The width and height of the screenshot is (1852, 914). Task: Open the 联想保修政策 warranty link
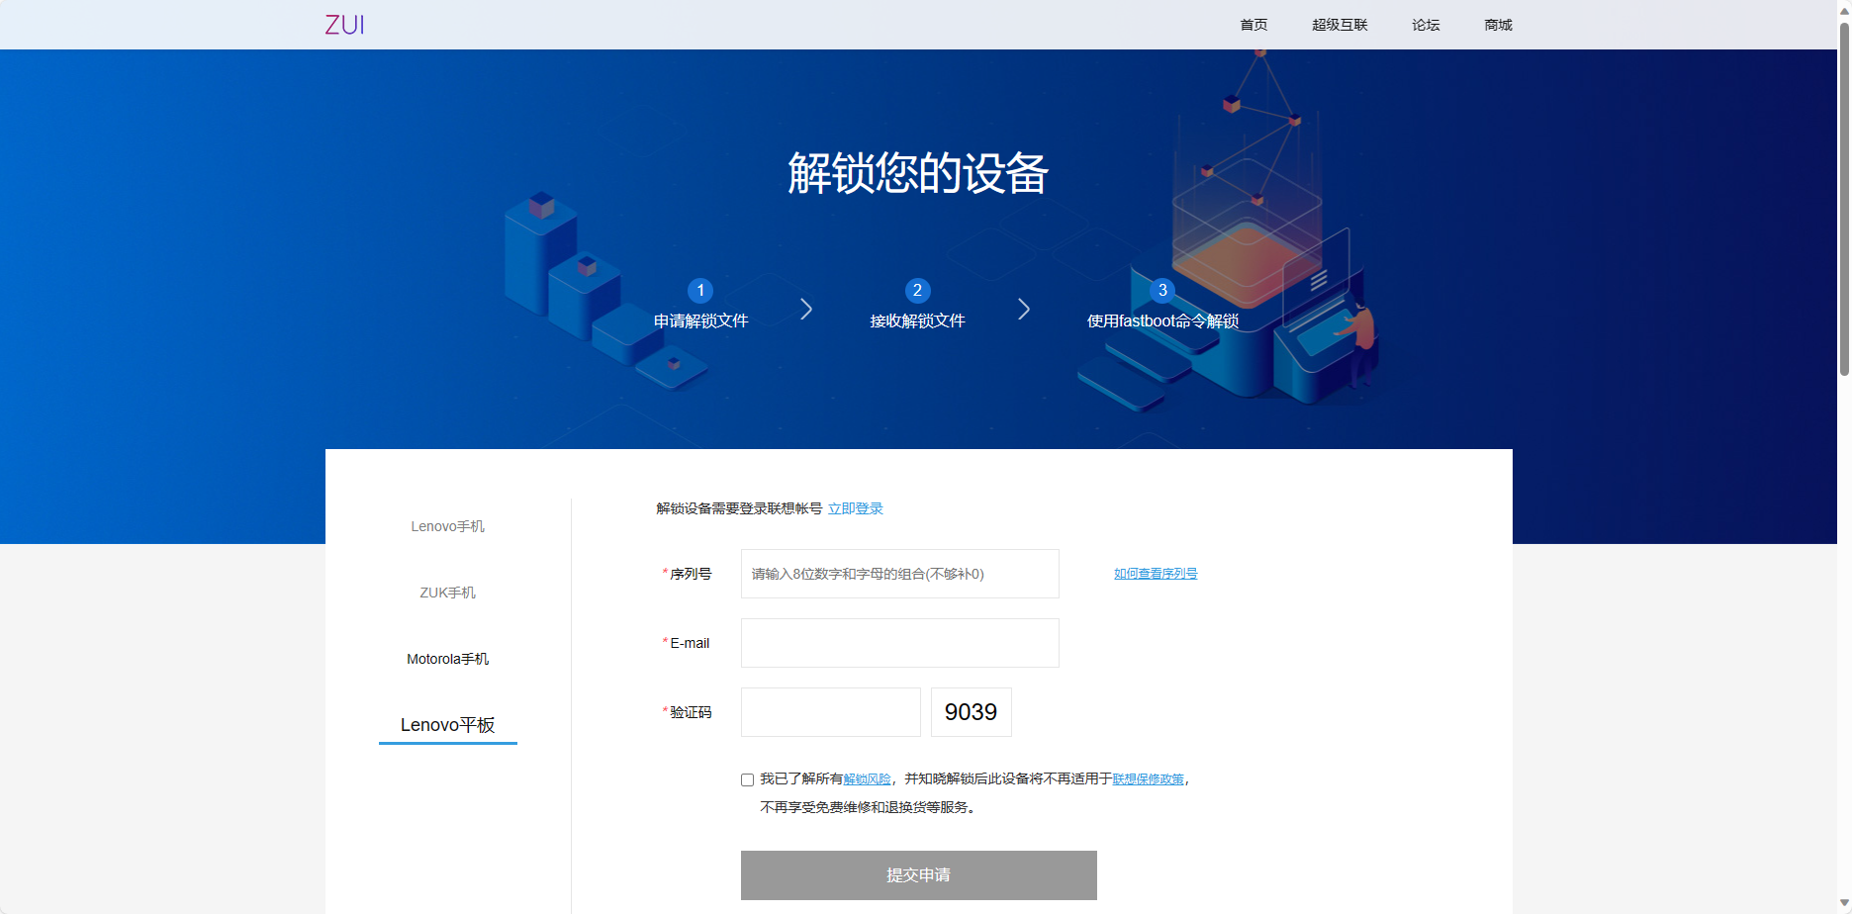click(1149, 779)
